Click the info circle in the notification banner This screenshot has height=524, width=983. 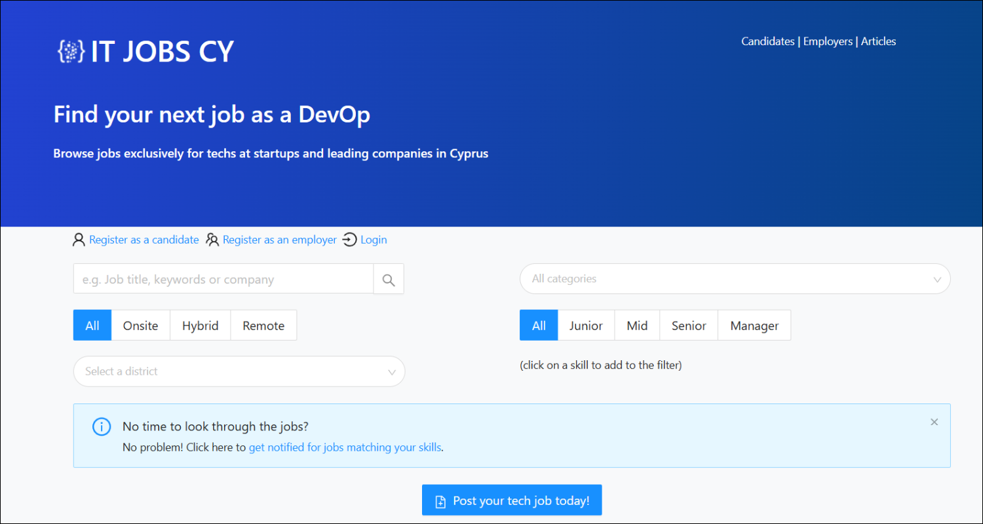pyautogui.click(x=102, y=426)
